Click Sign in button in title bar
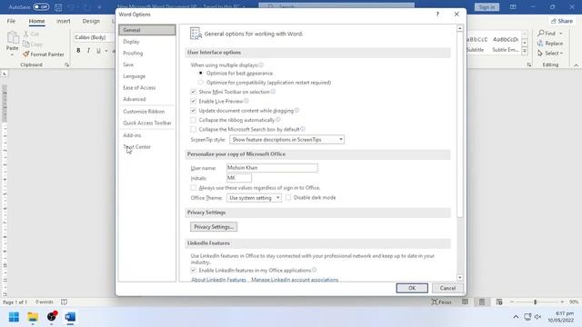 [x=487, y=6]
